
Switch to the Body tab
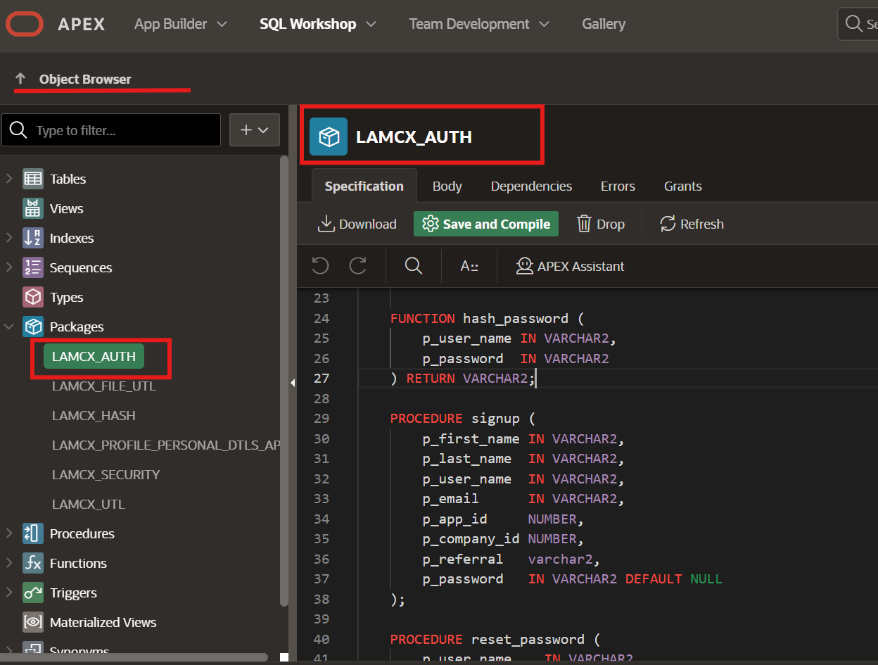click(447, 186)
